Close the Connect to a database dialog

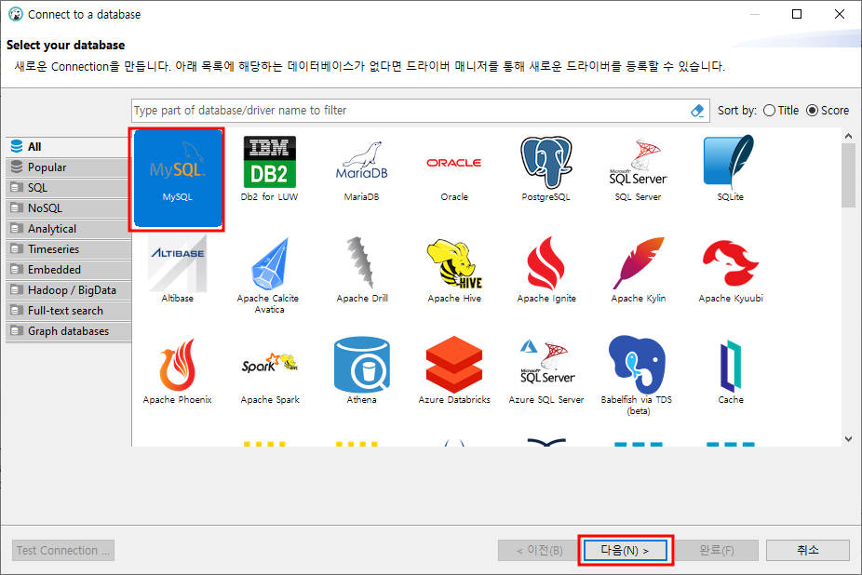pyautogui.click(x=840, y=14)
